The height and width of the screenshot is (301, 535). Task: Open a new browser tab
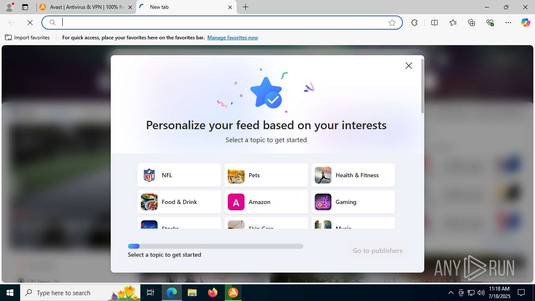[246, 7]
